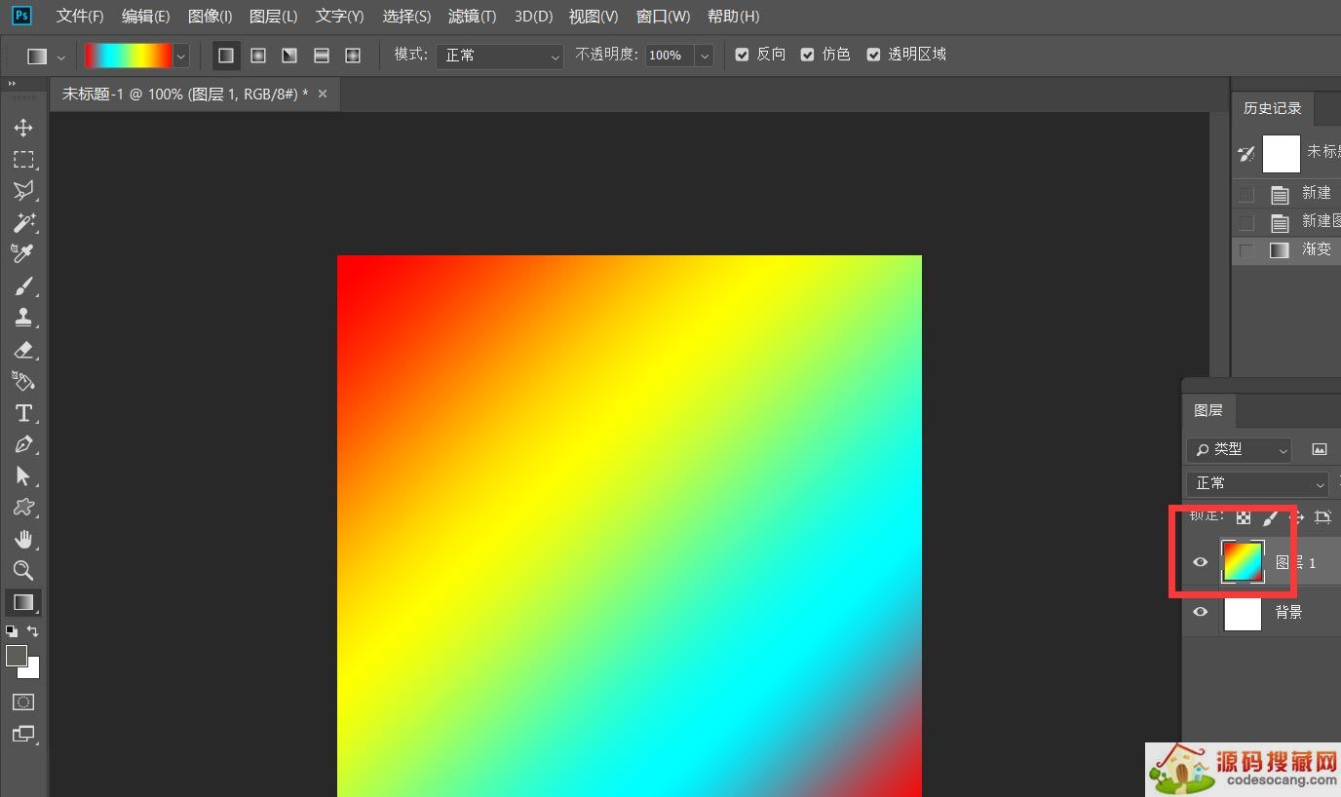Select the Magic Wand tool
Viewport: 1341px width, 797px height.
[x=23, y=222]
